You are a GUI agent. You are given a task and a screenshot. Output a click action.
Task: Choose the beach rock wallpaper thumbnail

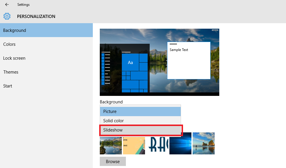[203, 144]
